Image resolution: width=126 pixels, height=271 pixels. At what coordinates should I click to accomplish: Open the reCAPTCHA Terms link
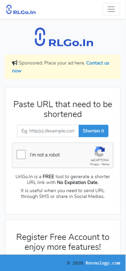pos(105,165)
